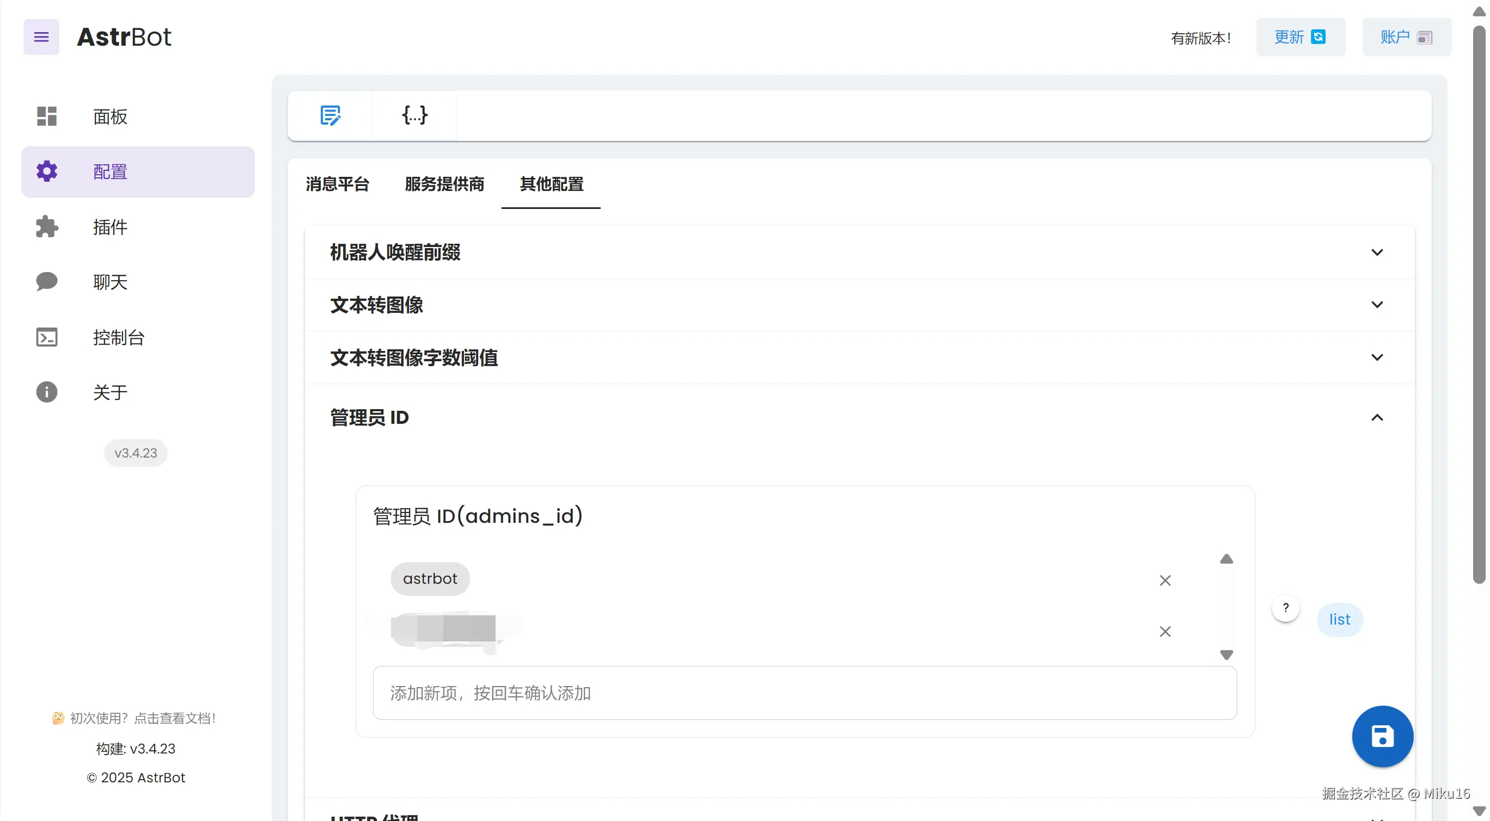Click the question mark help icon

point(1285,608)
